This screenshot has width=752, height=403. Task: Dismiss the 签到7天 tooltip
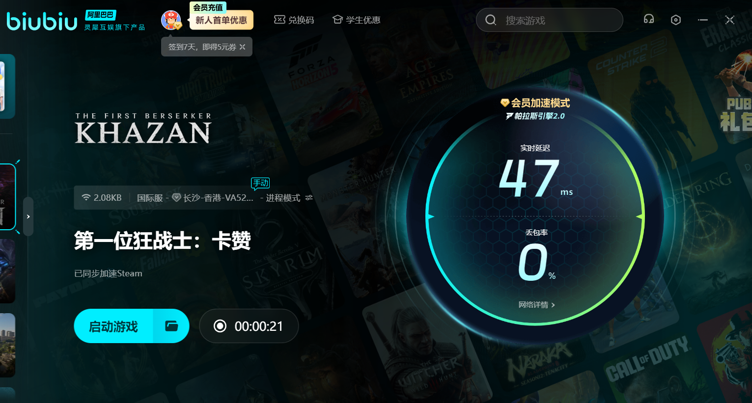(242, 47)
